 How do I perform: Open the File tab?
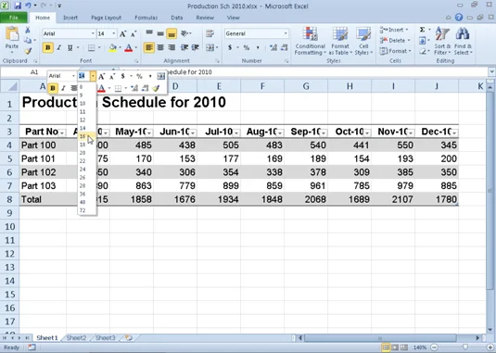point(14,18)
